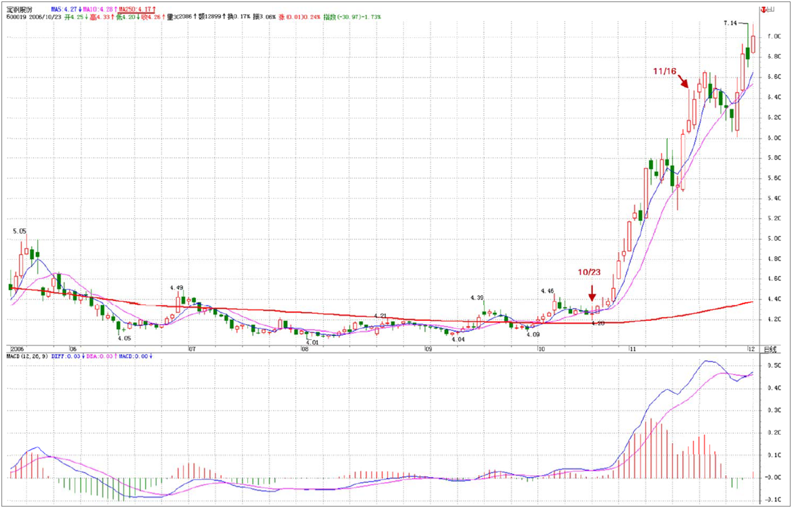
Task: Select the 07 month marker on time axis
Action: (192, 349)
